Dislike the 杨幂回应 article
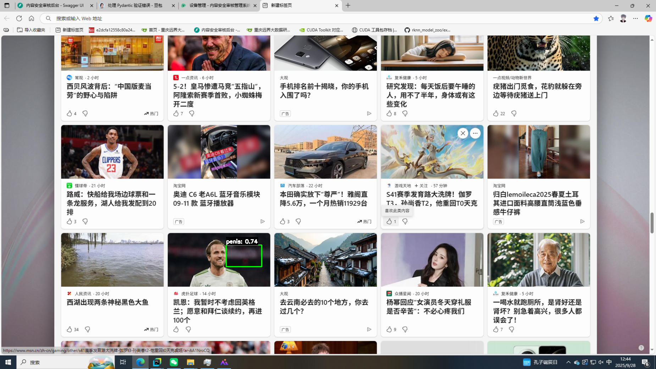This screenshot has width=656, height=369. click(405, 329)
